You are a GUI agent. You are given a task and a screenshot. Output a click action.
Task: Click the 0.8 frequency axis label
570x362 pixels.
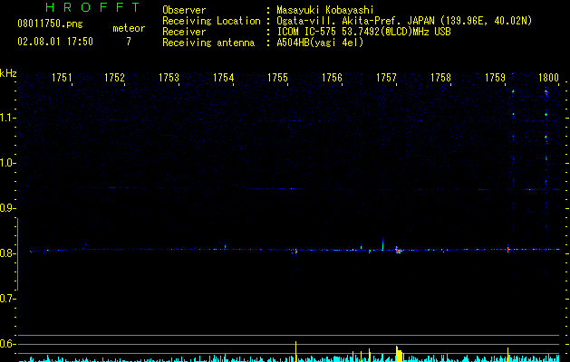(x=7, y=253)
